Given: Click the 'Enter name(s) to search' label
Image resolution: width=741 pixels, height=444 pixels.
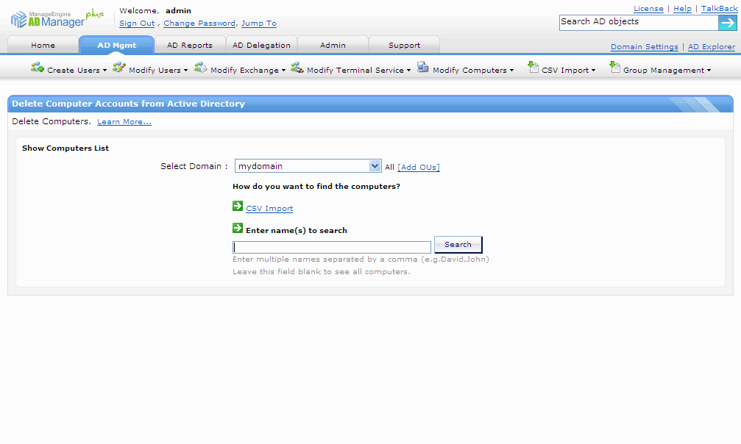Looking at the screenshot, I should click(297, 231).
